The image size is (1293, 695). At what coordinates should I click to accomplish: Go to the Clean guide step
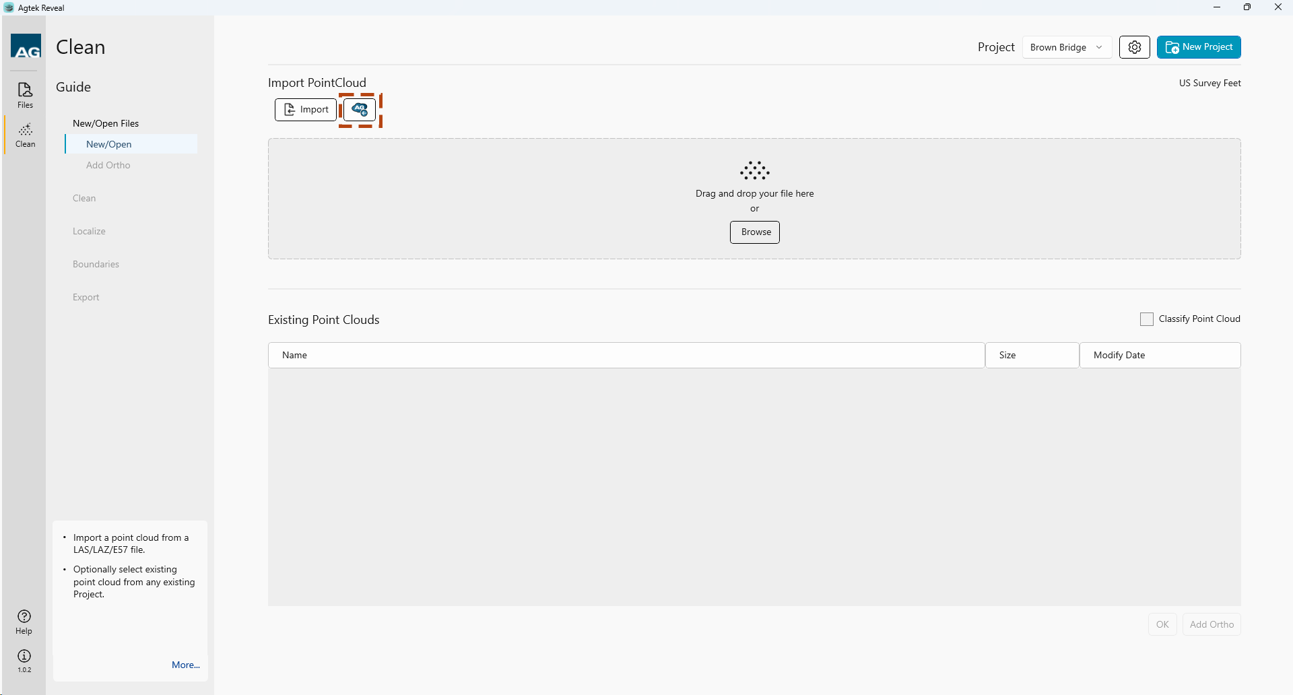click(84, 198)
